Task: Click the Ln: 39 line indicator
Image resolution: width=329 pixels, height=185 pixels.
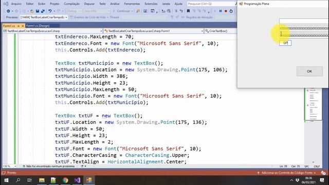Action: pos(283,166)
